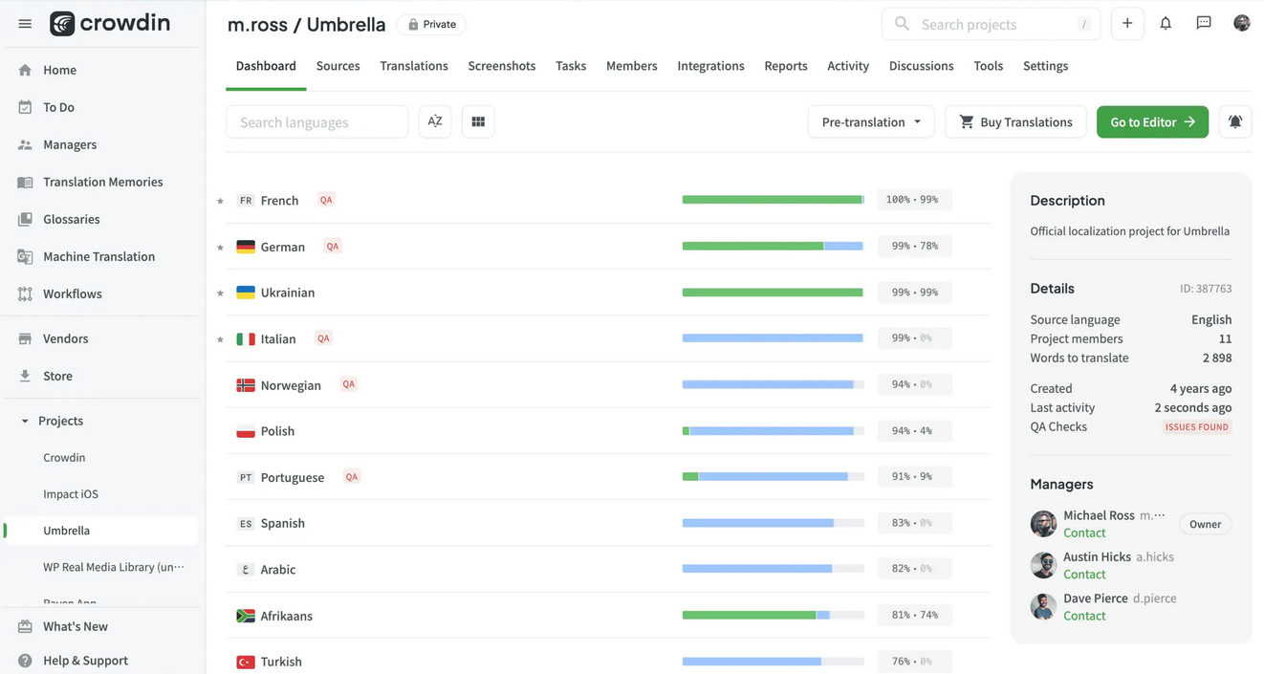Open the Store section

tap(57, 376)
